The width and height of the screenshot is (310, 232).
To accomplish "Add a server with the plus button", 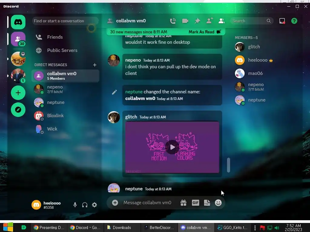I will point(18,93).
